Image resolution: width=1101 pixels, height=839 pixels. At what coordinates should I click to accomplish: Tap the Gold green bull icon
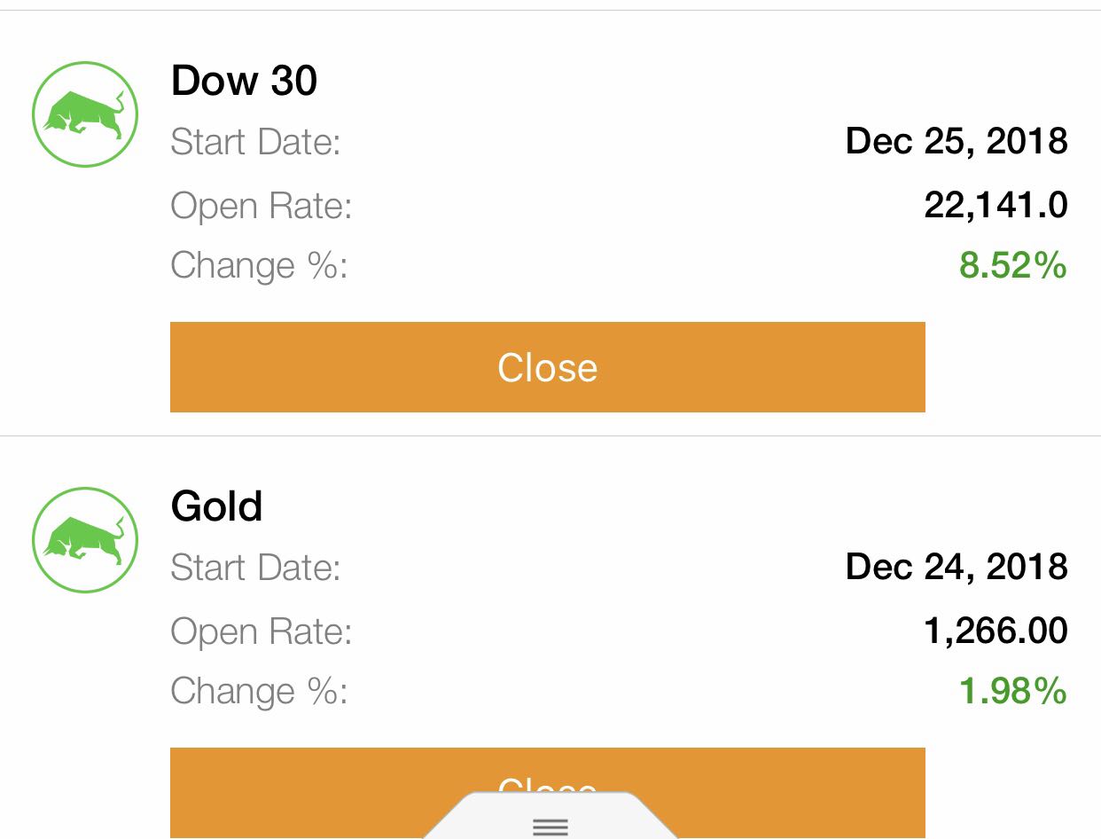(85, 540)
